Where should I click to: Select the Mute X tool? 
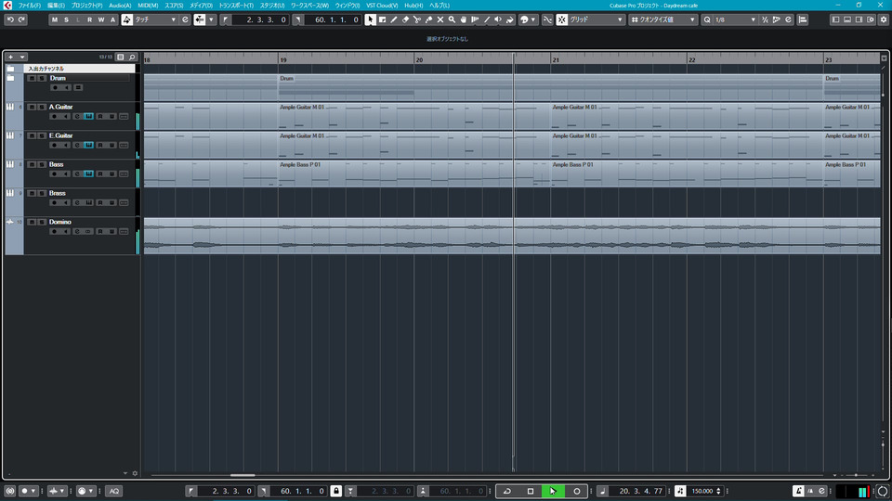tap(440, 19)
